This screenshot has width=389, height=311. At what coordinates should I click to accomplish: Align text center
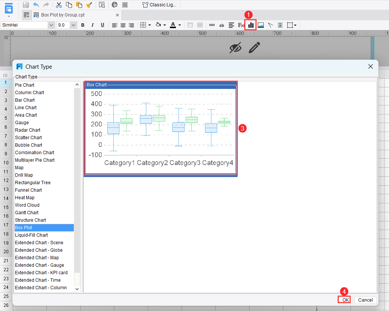pyautogui.click(x=123, y=25)
